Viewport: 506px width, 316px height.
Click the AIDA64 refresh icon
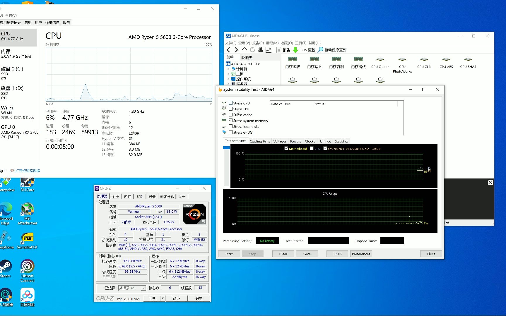tap(252, 50)
